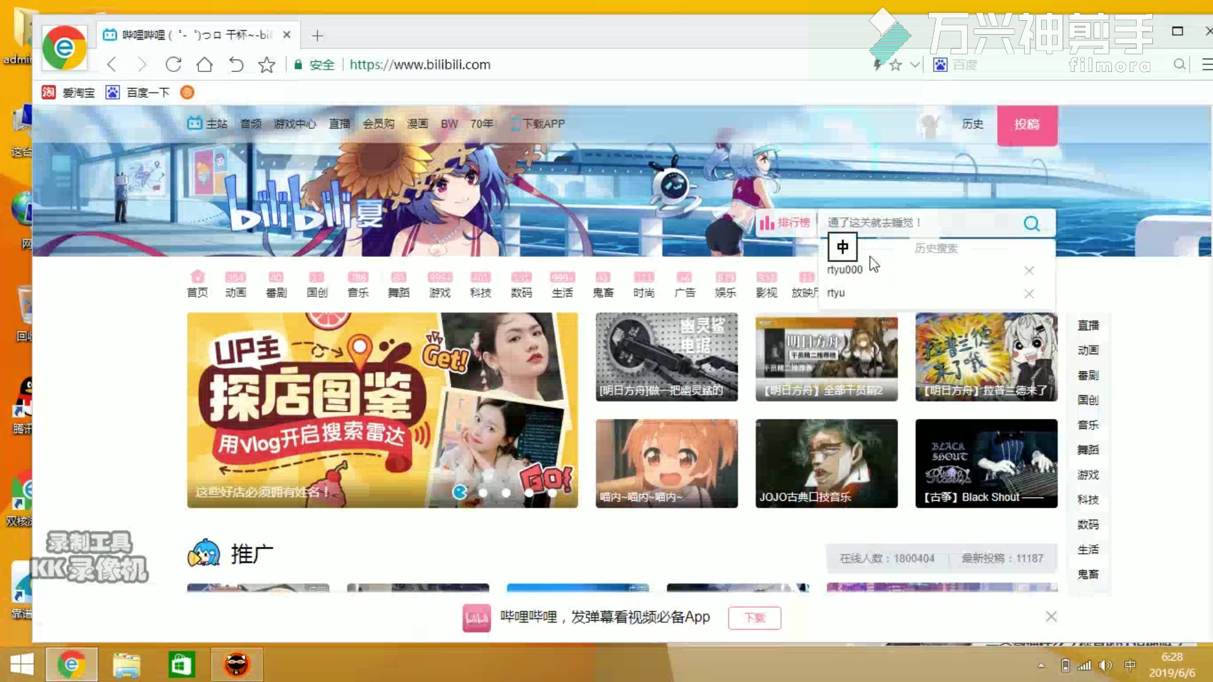Jump to 直播 in right sidebar
1213x682 pixels.
point(1088,325)
